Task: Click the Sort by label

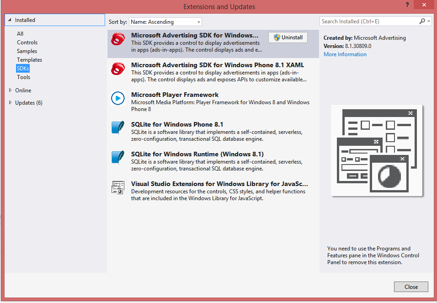Action: click(x=117, y=22)
